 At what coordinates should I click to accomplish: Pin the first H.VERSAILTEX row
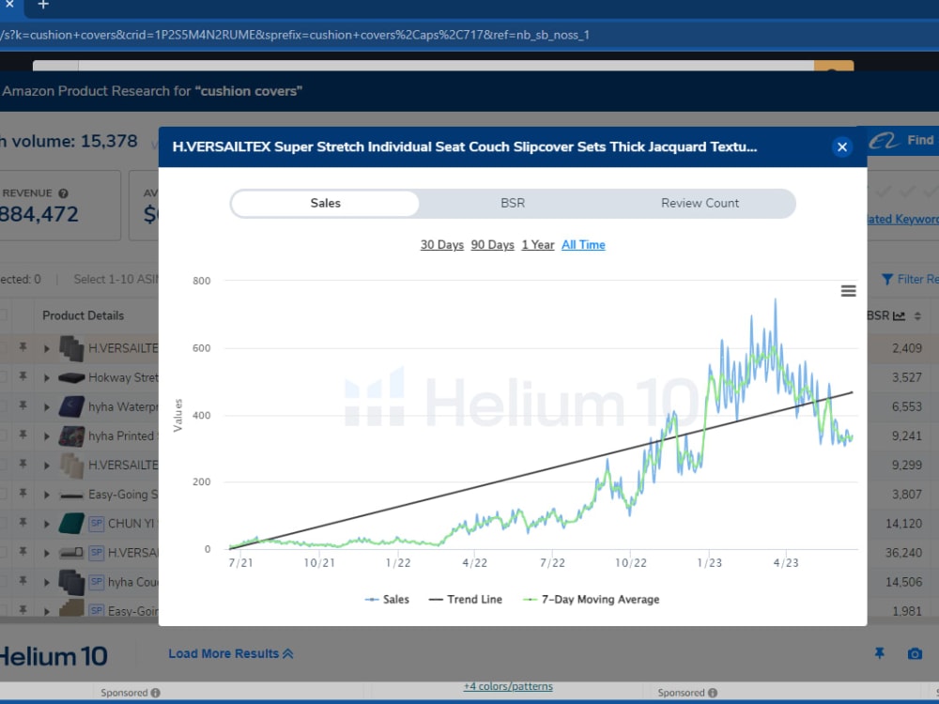[x=23, y=347]
